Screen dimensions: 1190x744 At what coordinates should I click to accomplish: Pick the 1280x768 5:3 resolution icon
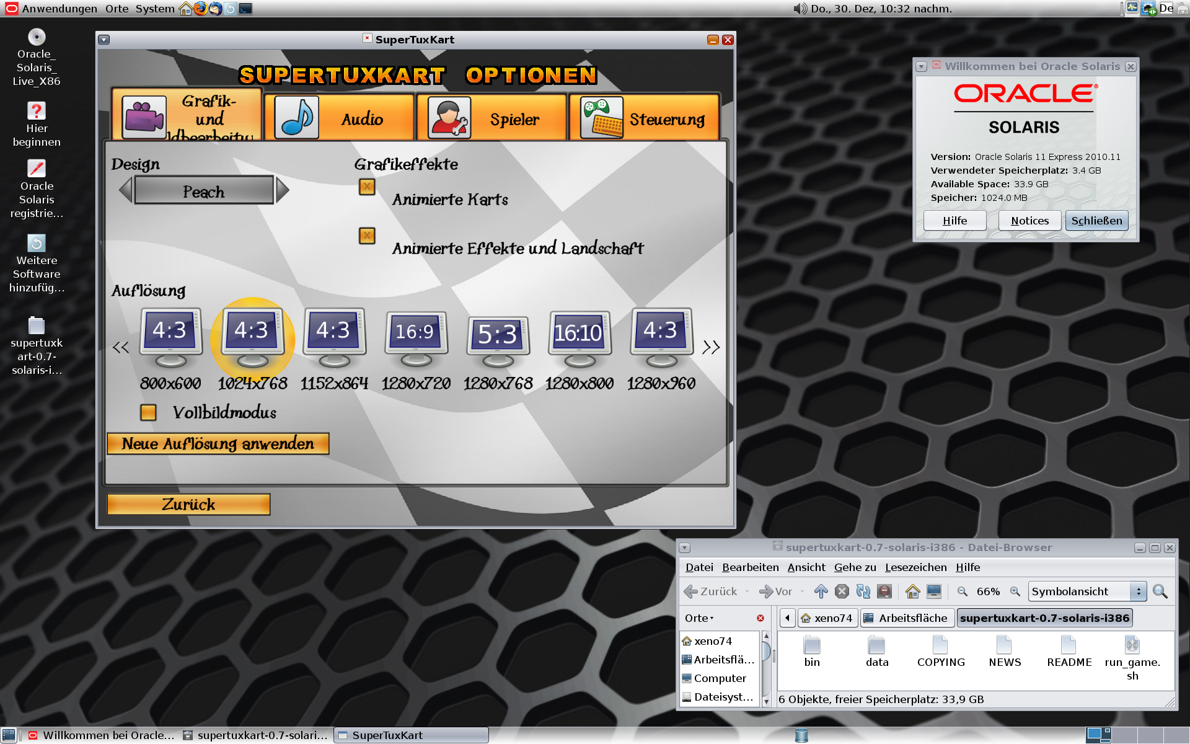pyautogui.click(x=498, y=341)
